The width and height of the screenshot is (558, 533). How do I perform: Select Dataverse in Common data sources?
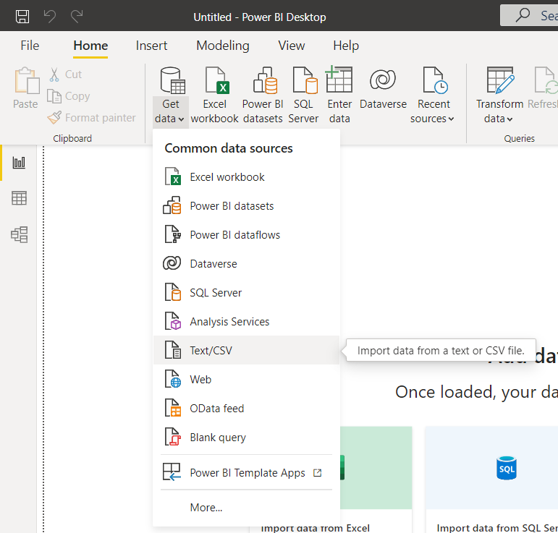pyautogui.click(x=246, y=264)
